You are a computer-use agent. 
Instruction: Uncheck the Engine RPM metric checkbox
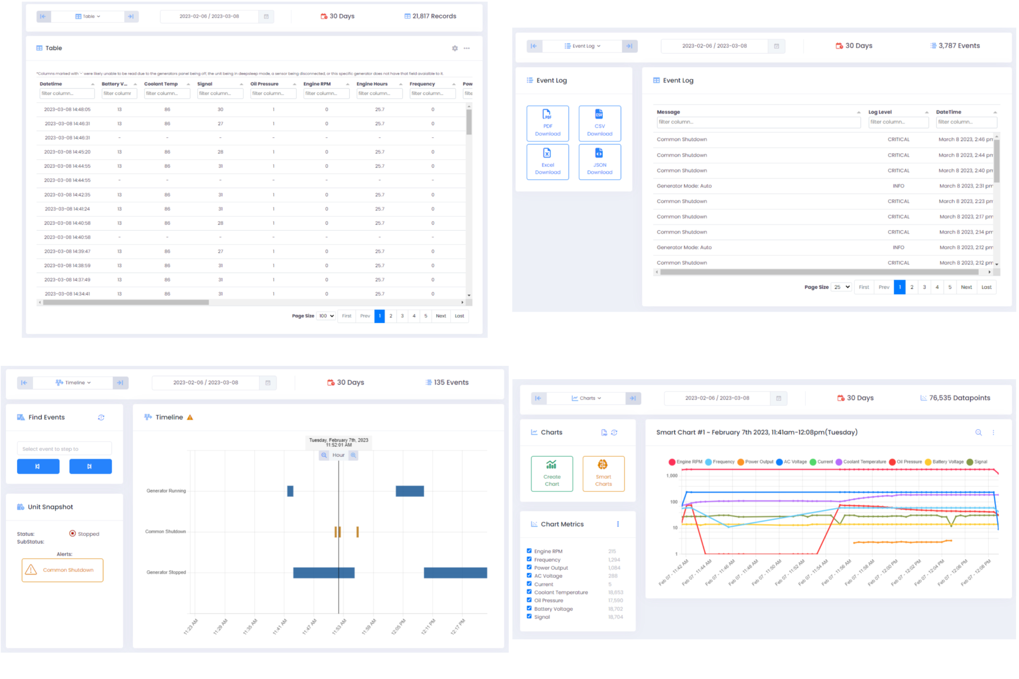coord(529,551)
